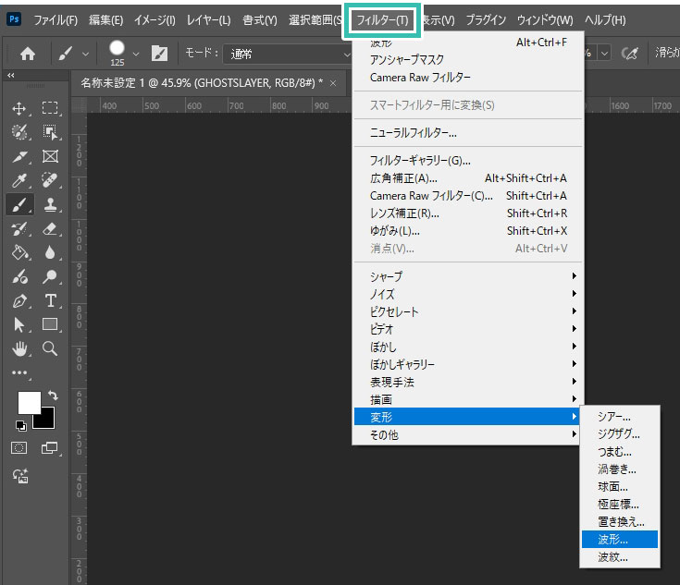Select the History Brush tool
This screenshot has width=680, height=585.
pos(19,228)
